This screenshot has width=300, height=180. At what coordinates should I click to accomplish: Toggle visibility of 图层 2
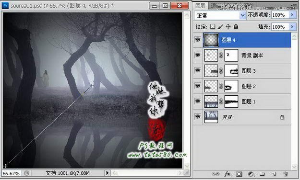tap(198, 86)
